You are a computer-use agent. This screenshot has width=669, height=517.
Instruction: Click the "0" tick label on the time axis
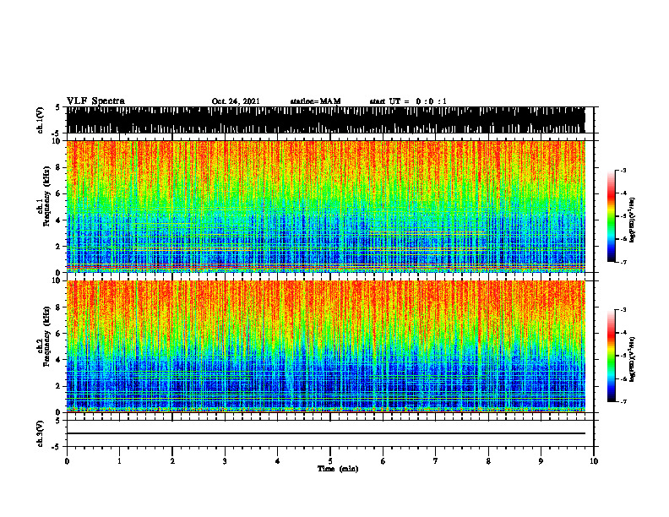(67, 461)
